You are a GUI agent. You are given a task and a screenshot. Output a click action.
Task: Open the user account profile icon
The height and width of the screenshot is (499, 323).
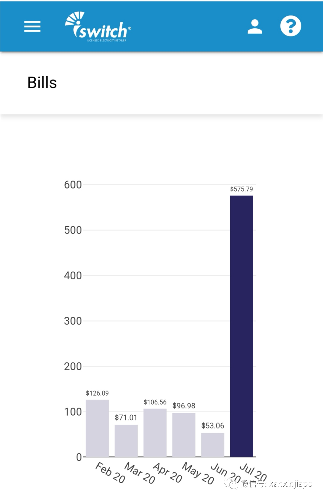click(x=255, y=27)
